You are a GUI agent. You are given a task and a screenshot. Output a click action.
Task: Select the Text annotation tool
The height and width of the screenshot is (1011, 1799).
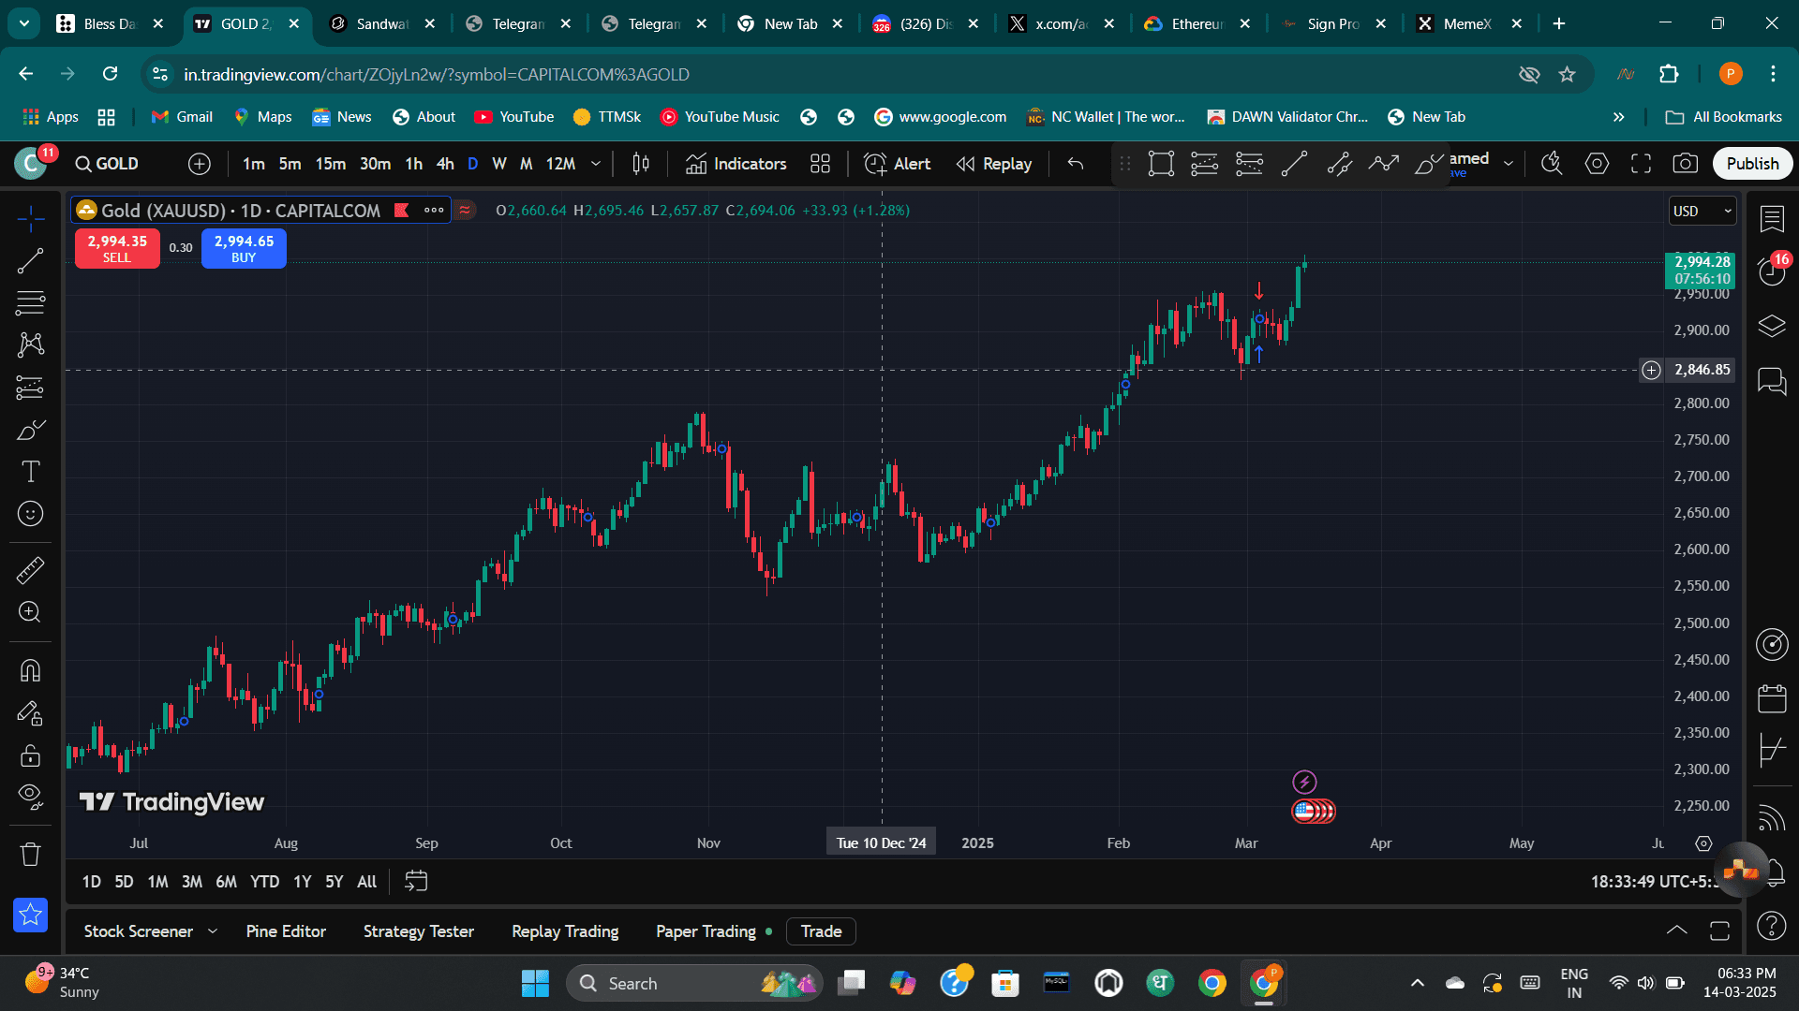[30, 472]
